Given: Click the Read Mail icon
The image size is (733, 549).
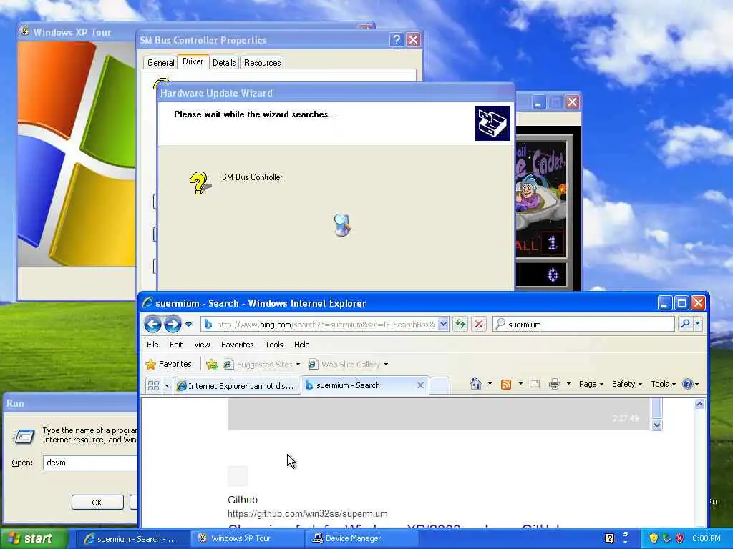Looking at the screenshot, I should pyautogui.click(x=535, y=384).
